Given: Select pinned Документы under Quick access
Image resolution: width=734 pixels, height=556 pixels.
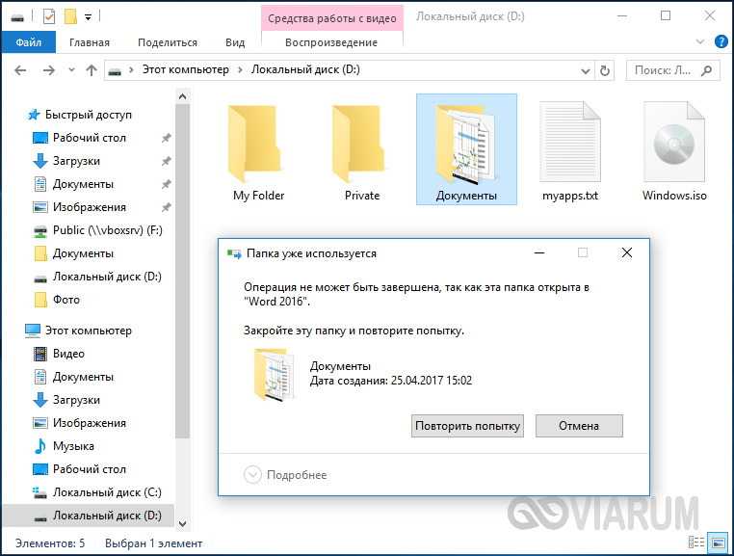Looking at the screenshot, I should (x=83, y=184).
